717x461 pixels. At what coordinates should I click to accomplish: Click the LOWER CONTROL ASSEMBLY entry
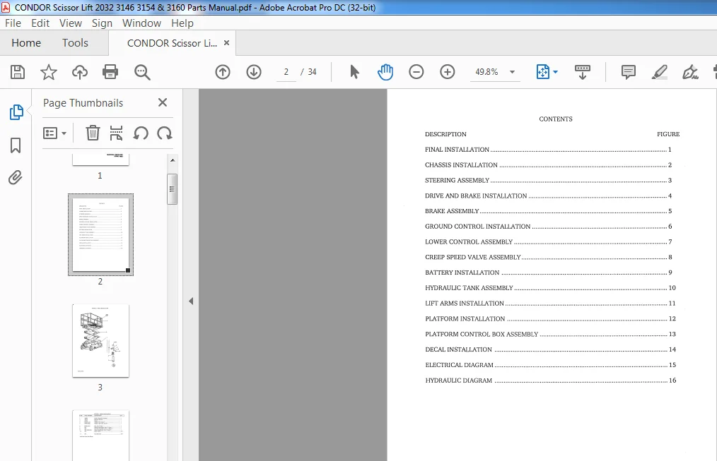pos(548,242)
